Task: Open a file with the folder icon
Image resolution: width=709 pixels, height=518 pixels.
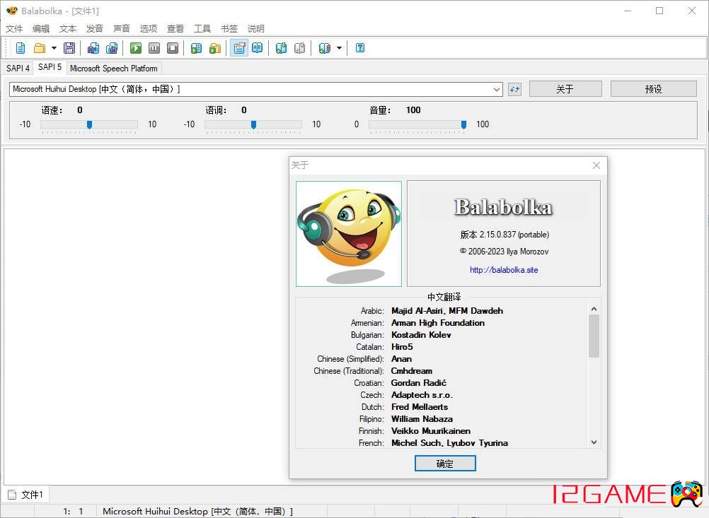Action: point(40,48)
